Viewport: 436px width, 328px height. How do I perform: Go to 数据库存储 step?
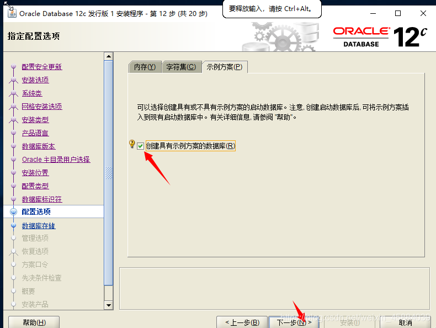click(x=39, y=226)
